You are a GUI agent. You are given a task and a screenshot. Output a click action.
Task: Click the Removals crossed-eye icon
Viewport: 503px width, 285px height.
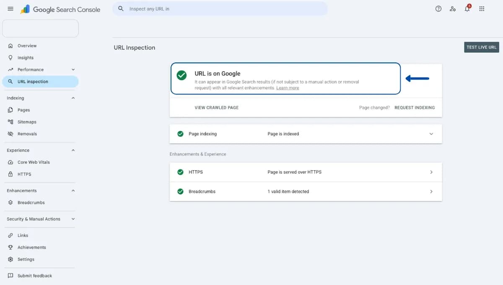pyautogui.click(x=10, y=134)
